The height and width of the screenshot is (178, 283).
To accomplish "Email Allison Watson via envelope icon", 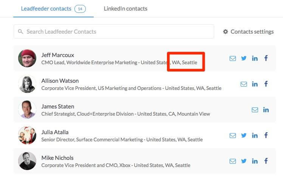I will [x=244, y=84].
